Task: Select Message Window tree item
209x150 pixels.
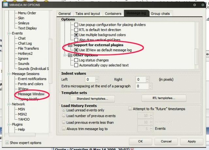Action: [x=31, y=94]
